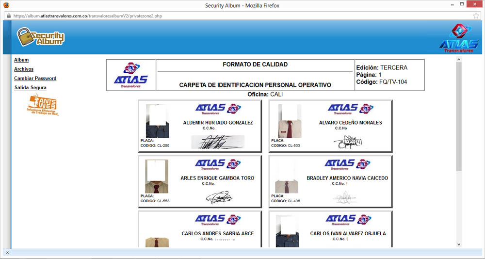Click the Atlas logo on Aldemir Hurtado Gonzalez card
Viewport: 485px width, 259px height.
point(218,109)
